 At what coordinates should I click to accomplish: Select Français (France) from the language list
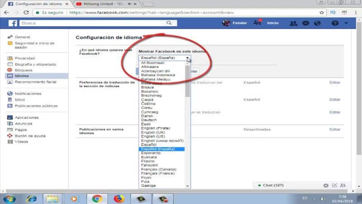(157, 173)
